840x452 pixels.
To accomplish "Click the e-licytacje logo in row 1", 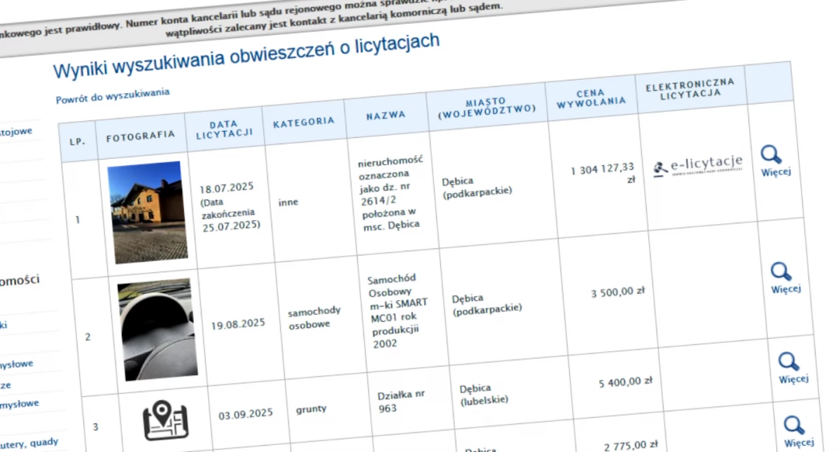I will point(698,167).
